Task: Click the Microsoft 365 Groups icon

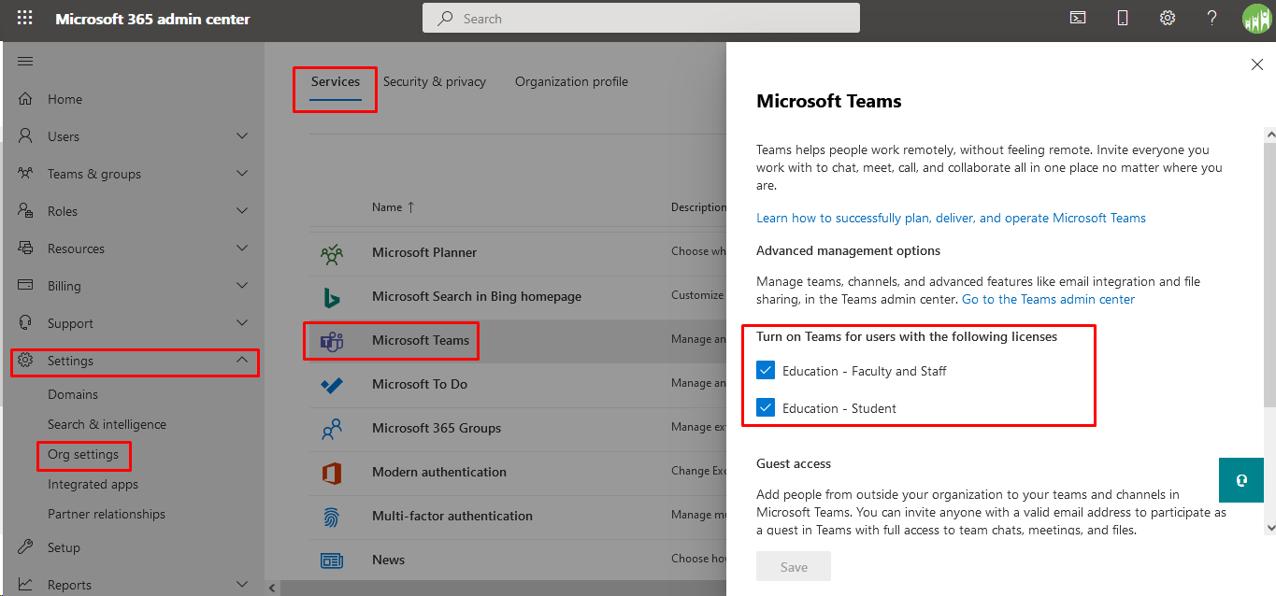Action: tap(332, 428)
